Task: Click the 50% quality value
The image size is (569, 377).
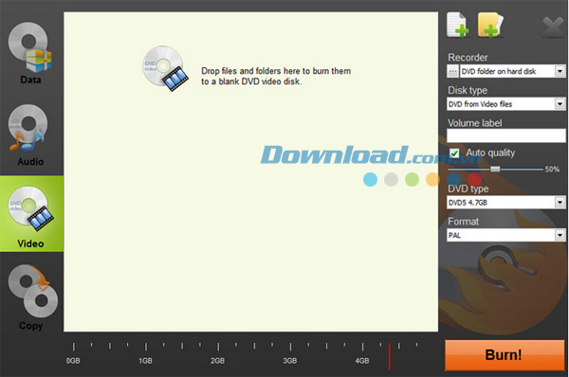Action: coord(552,169)
